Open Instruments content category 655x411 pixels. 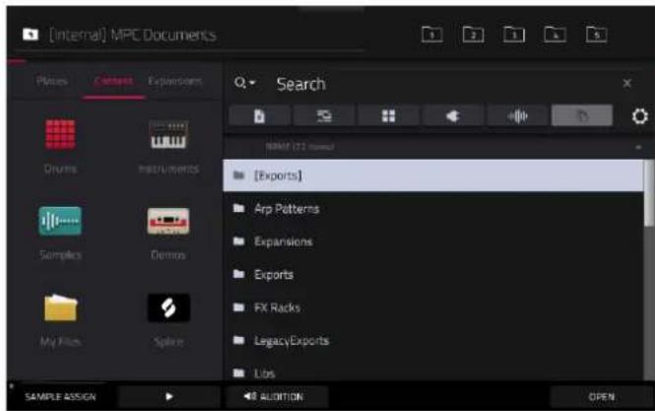tap(168, 146)
